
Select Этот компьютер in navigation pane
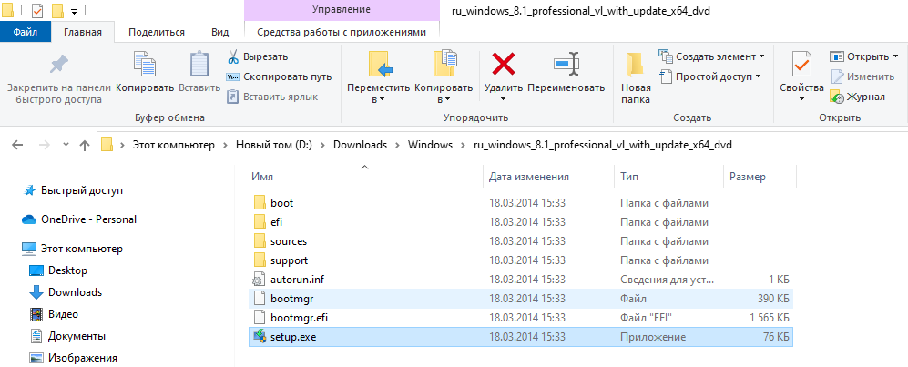tap(72, 249)
